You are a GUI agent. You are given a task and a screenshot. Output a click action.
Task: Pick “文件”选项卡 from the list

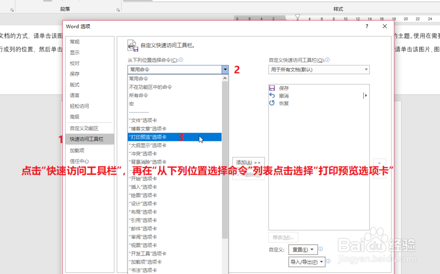point(175,120)
